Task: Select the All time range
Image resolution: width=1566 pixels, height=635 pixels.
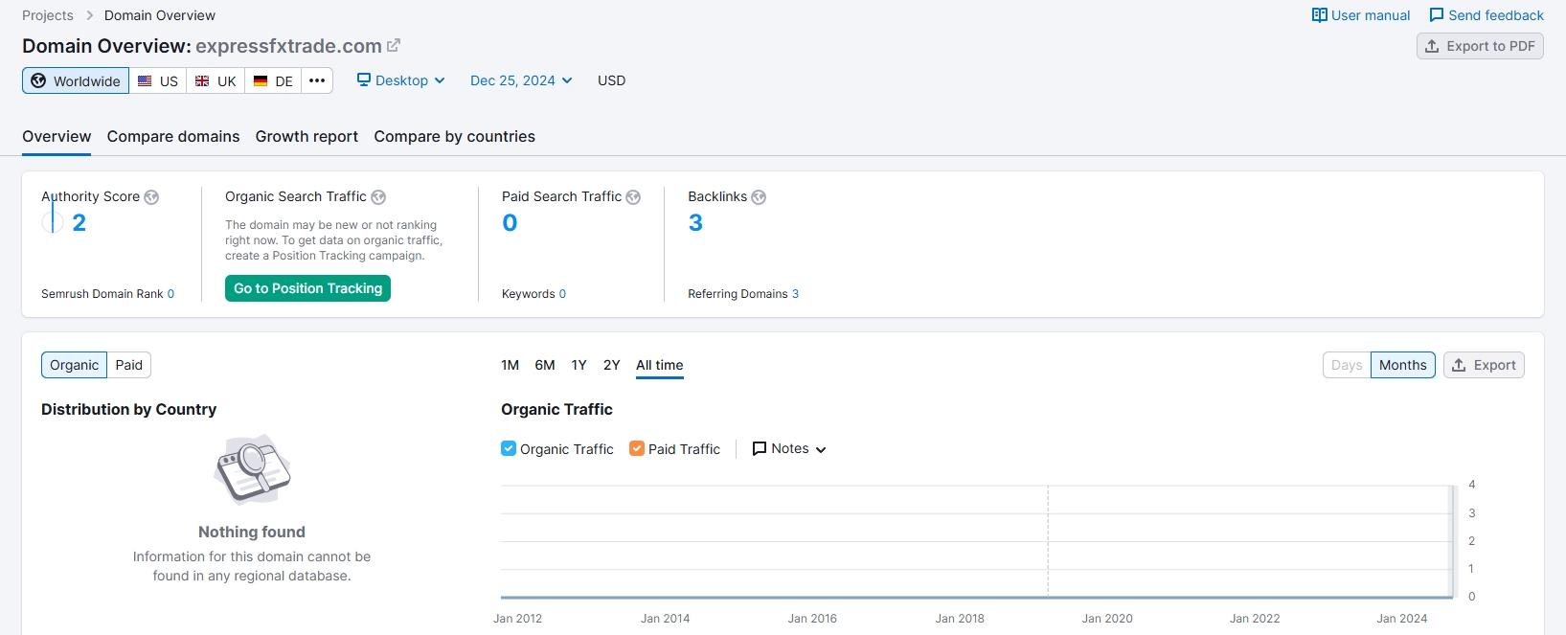Action: (660, 365)
